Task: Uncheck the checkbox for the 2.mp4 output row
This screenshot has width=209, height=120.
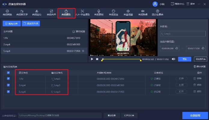Action: [8, 85]
